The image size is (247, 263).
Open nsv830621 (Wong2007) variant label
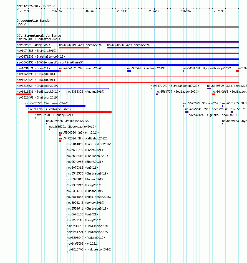[33, 45]
